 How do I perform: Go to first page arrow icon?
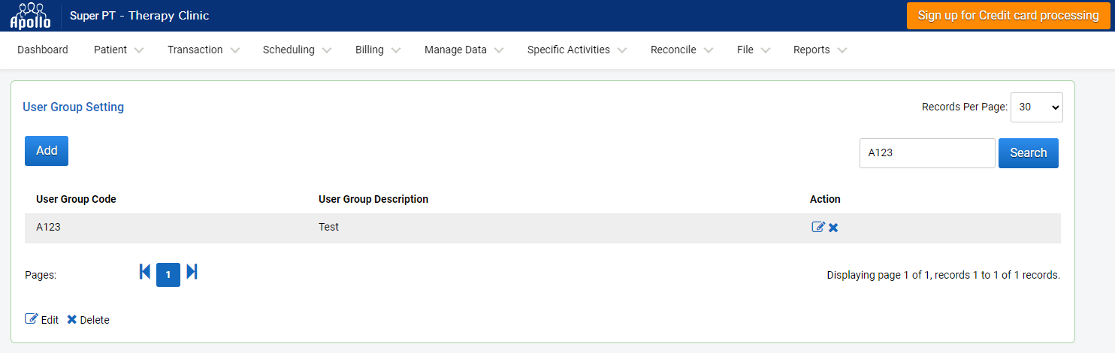coord(145,272)
